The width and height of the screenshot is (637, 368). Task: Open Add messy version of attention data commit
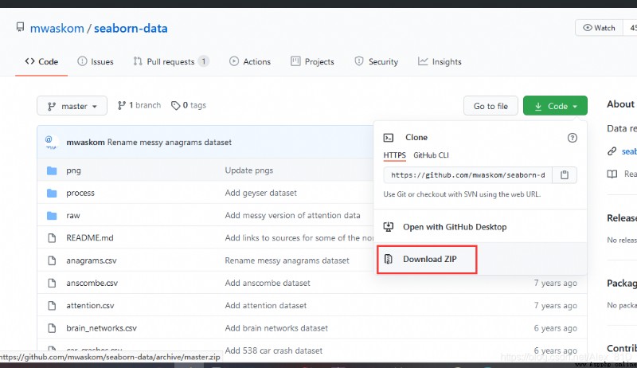[292, 216]
